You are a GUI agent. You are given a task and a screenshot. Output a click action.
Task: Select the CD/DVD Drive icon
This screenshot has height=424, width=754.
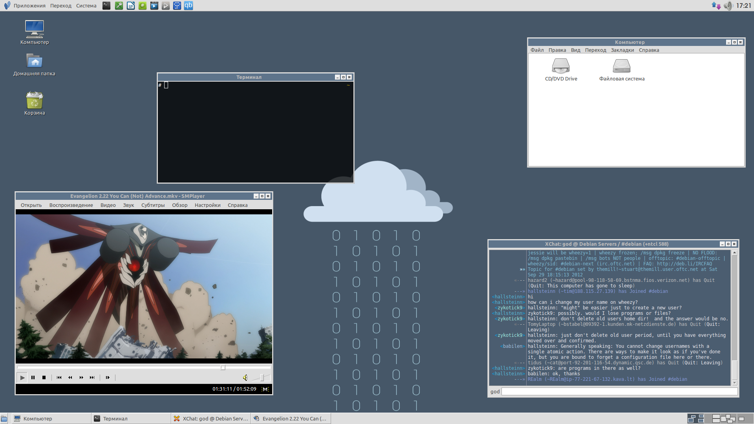click(561, 70)
